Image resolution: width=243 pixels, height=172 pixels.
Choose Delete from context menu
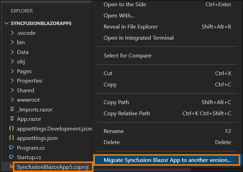(167, 142)
